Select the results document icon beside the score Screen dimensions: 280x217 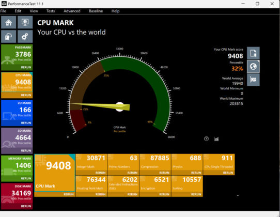pos(253,53)
